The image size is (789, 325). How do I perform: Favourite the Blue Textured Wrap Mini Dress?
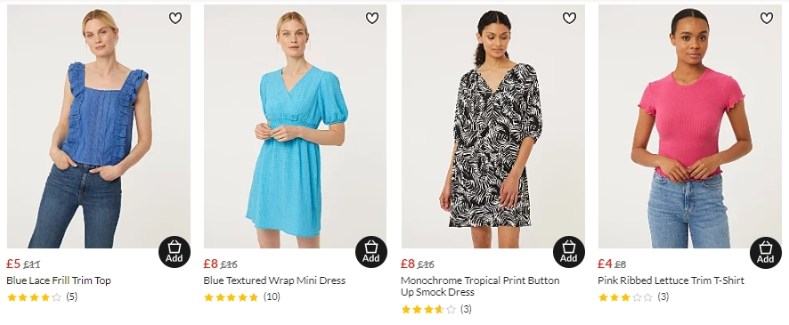point(372,18)
